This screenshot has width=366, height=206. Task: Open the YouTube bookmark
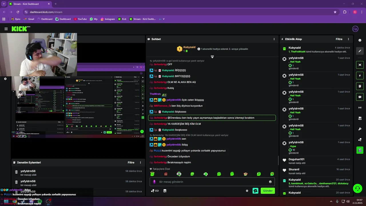[80, 19]
